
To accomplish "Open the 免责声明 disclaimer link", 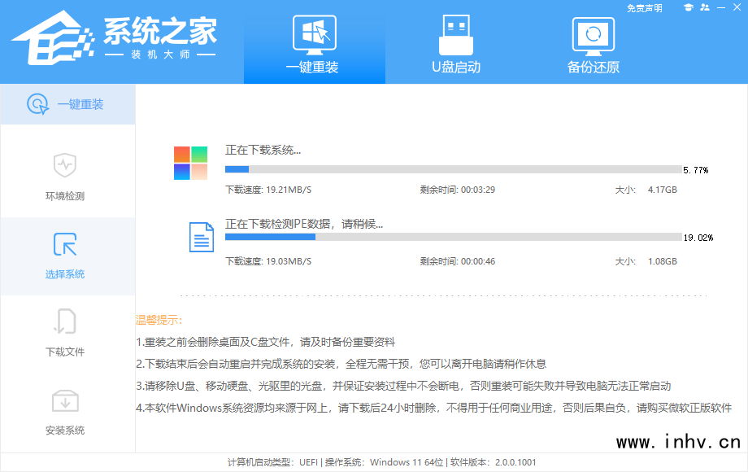I will [644, 8].
